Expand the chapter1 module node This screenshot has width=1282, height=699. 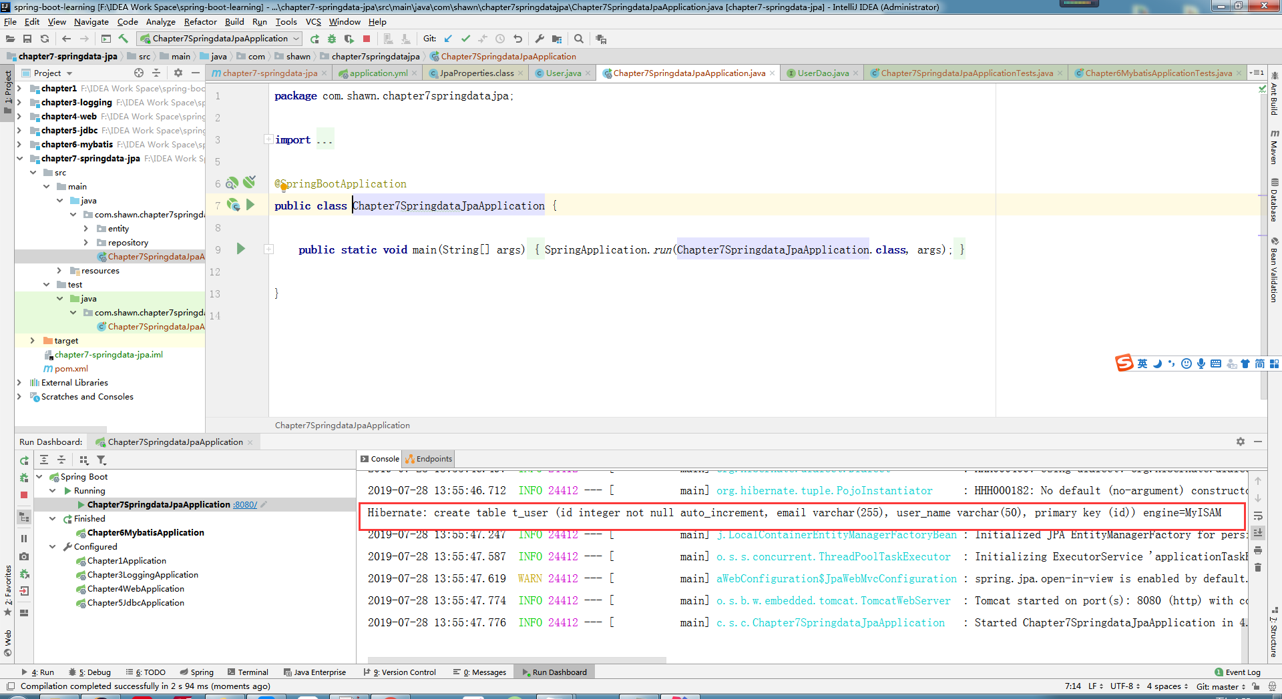[19, 88]
